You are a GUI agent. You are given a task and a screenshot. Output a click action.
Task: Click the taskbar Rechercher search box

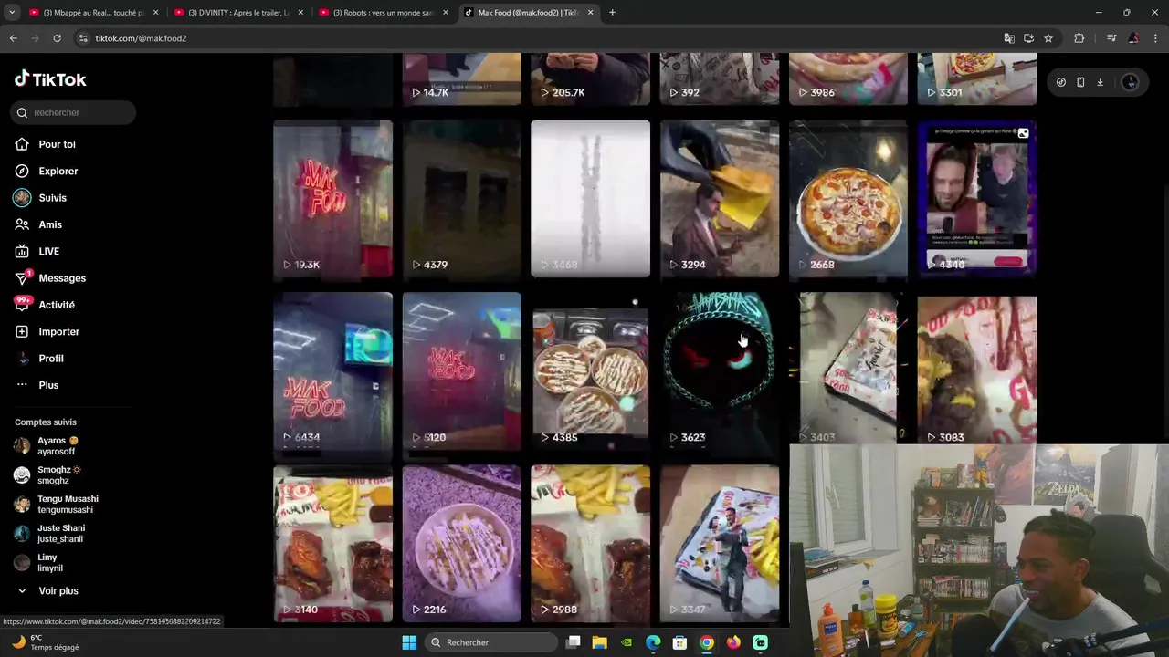point(490,642)
